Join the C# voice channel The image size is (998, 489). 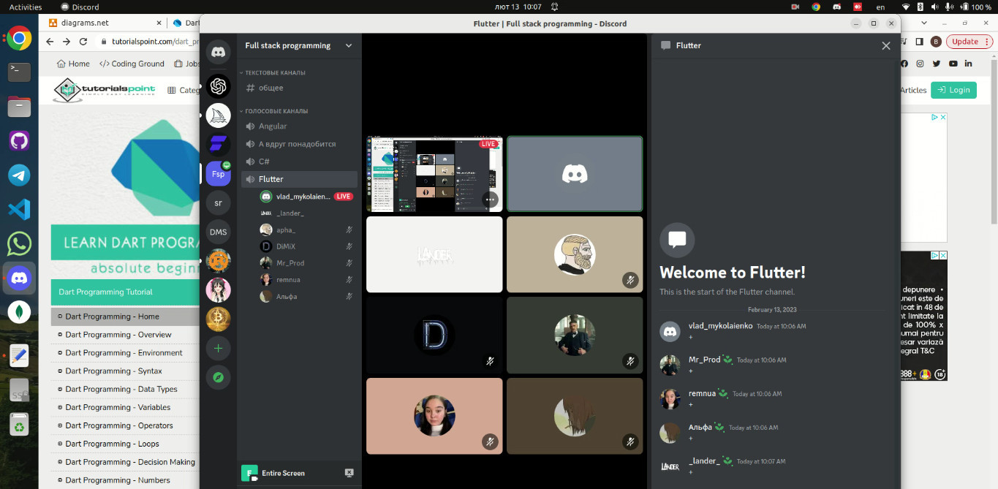pyautogui.click(x=299, y=162)
